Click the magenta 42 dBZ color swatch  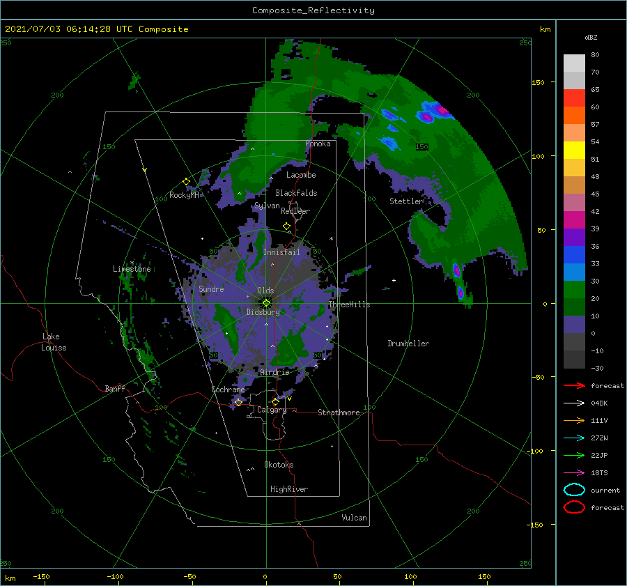click(574, 219)
